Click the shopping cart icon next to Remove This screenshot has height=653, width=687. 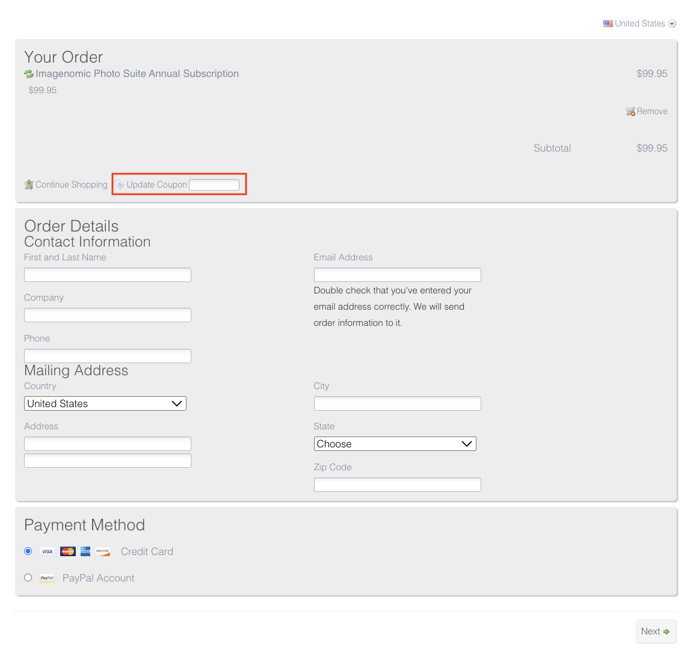630,111
